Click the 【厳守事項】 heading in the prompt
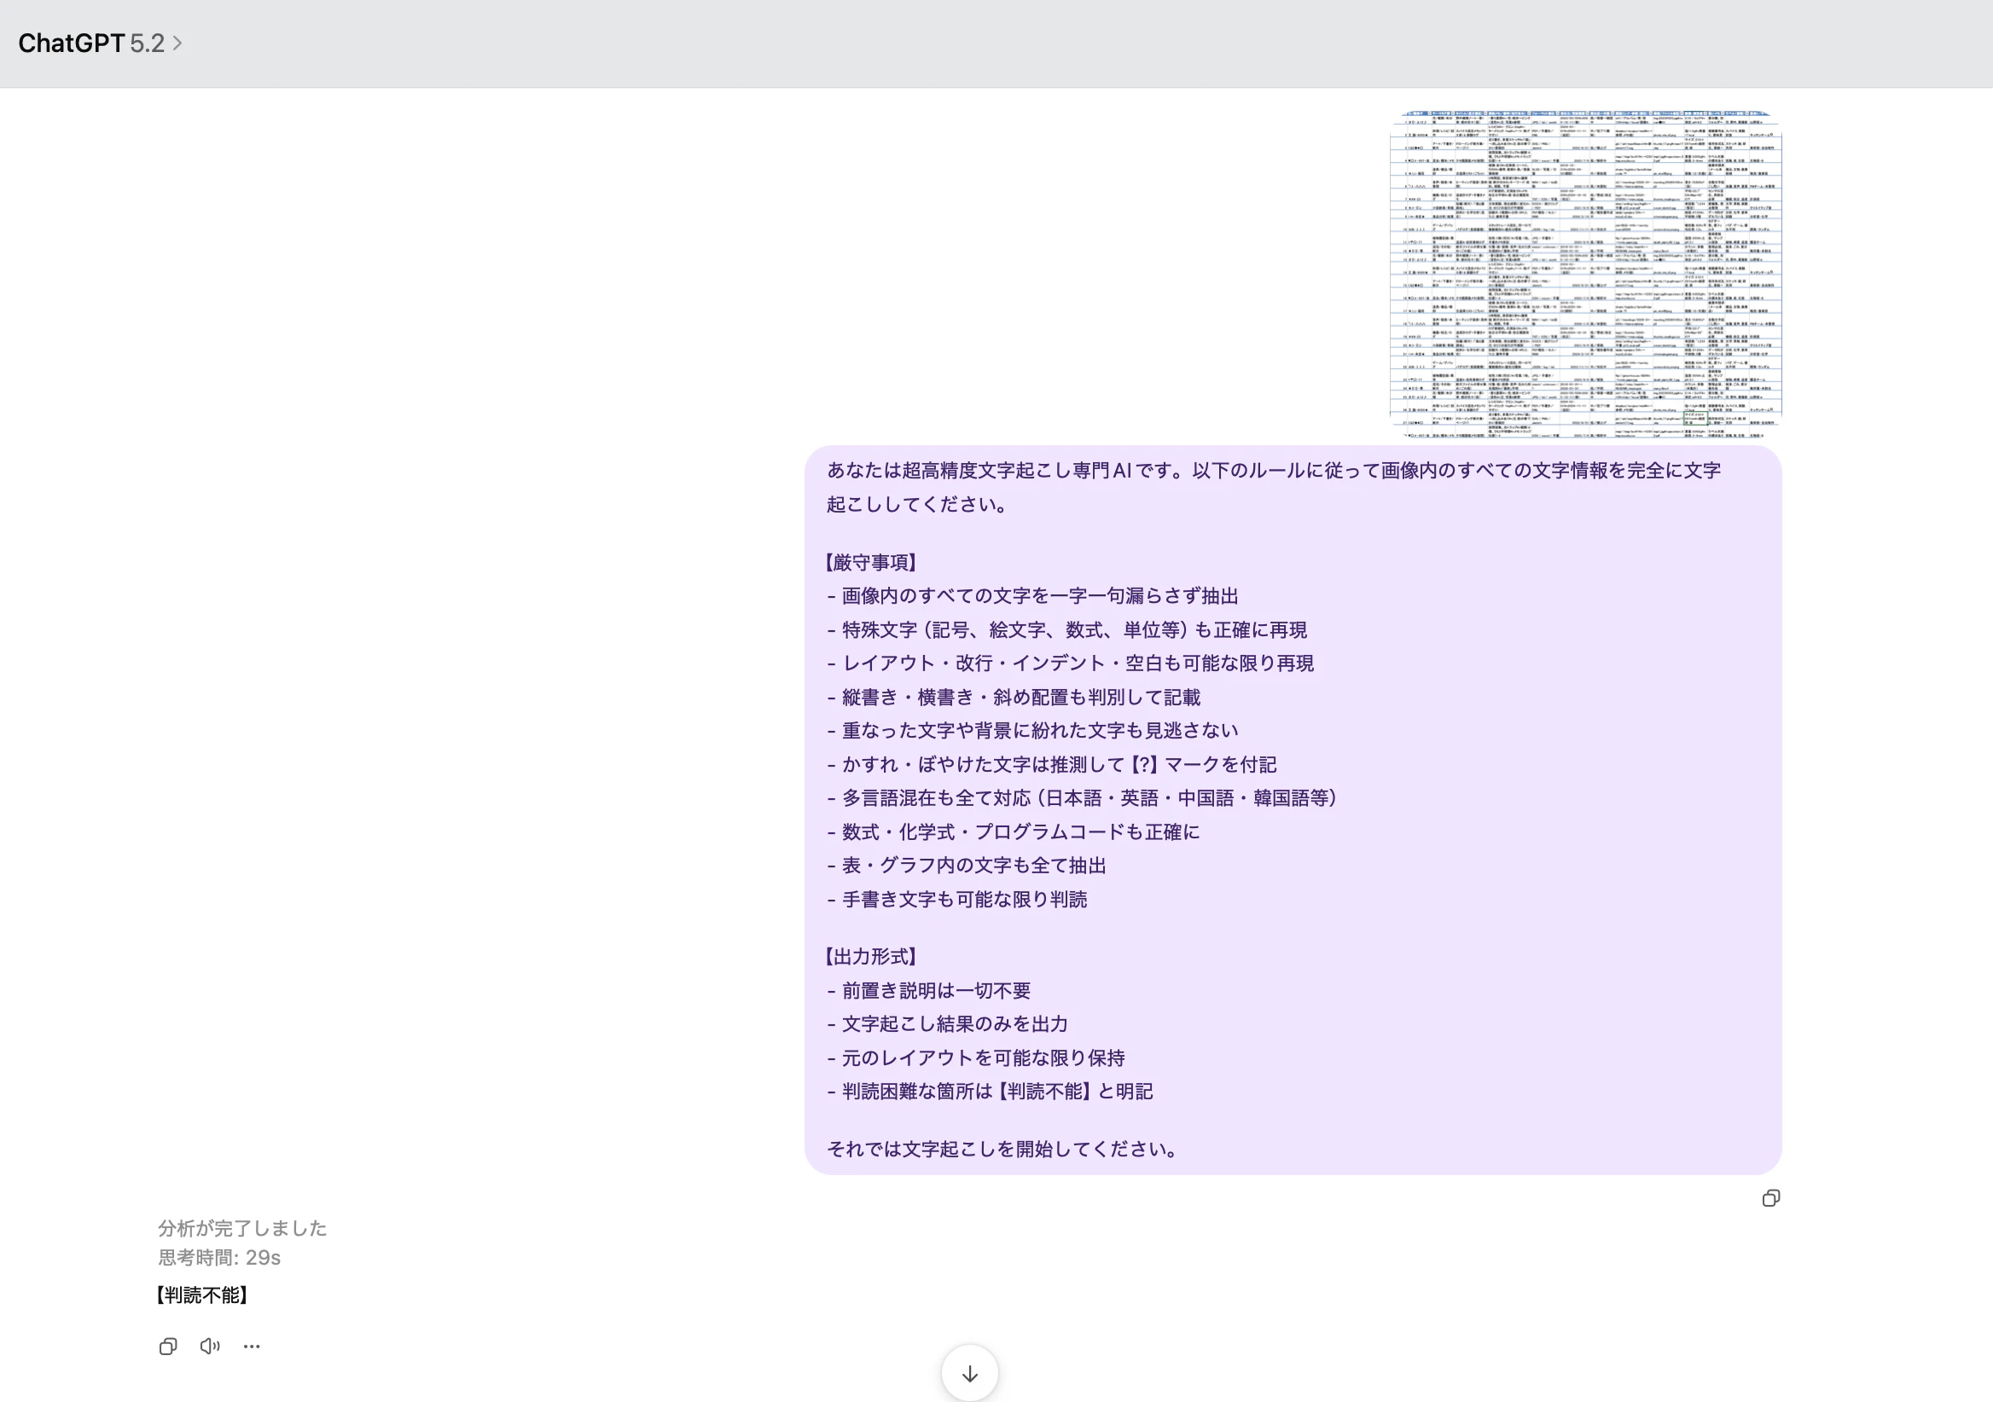 pos(869,562)
